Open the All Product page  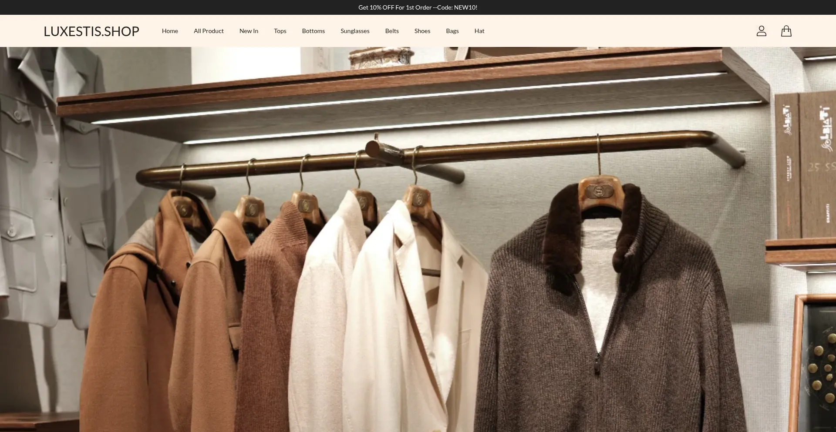[209, 30]
